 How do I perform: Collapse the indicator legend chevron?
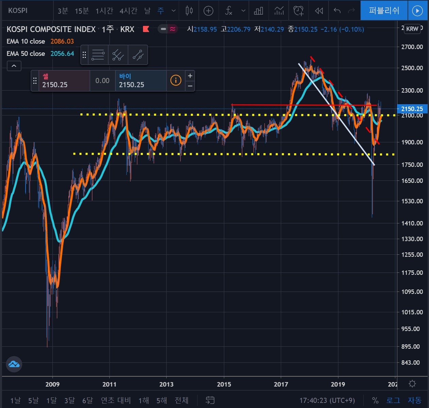14,66
